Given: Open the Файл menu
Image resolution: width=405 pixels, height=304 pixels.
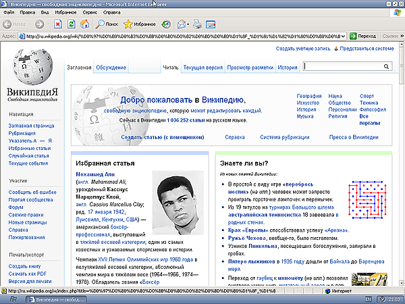Looking at the screenshot, I should (x=8, y=12).
